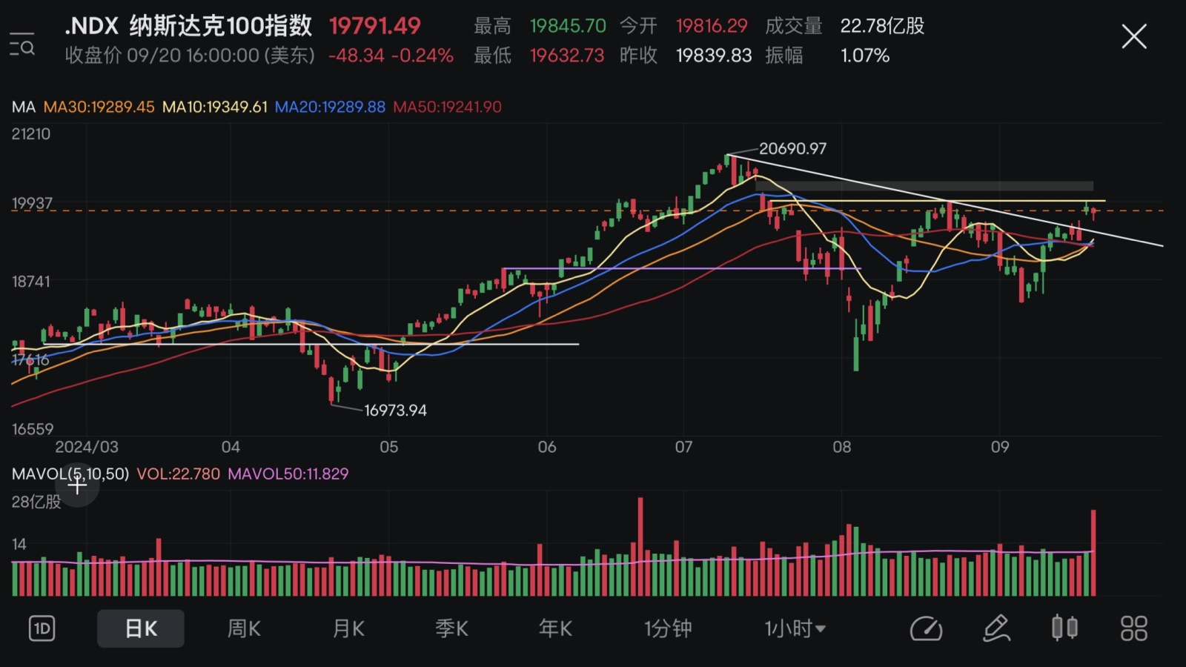The width and height of the screenshot is (1186, 667).
Task: Switch to 周K weekly chart
Action: pos(244,629)
